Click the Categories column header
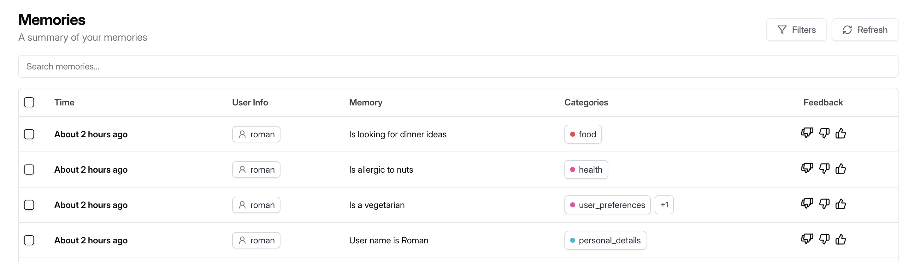The width and height of the screenshot is (908, 262). click(586, 102)
